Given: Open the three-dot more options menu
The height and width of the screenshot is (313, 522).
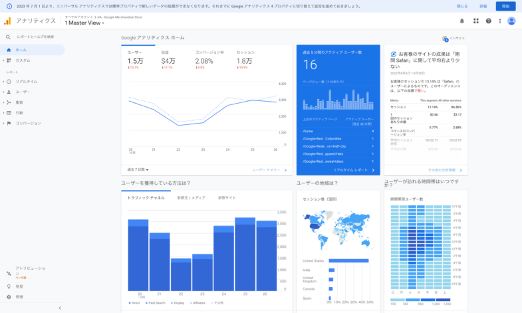Looking at the screenshot, I should click(499, 21).
